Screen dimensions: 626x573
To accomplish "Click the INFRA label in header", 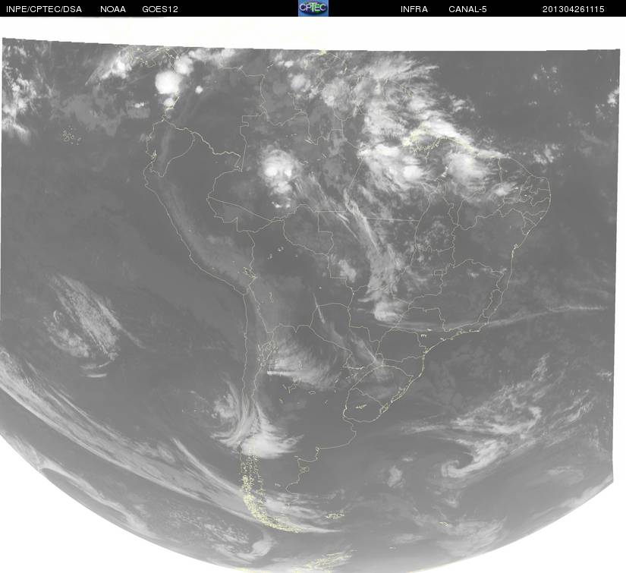I will click(x=414, y=9).
